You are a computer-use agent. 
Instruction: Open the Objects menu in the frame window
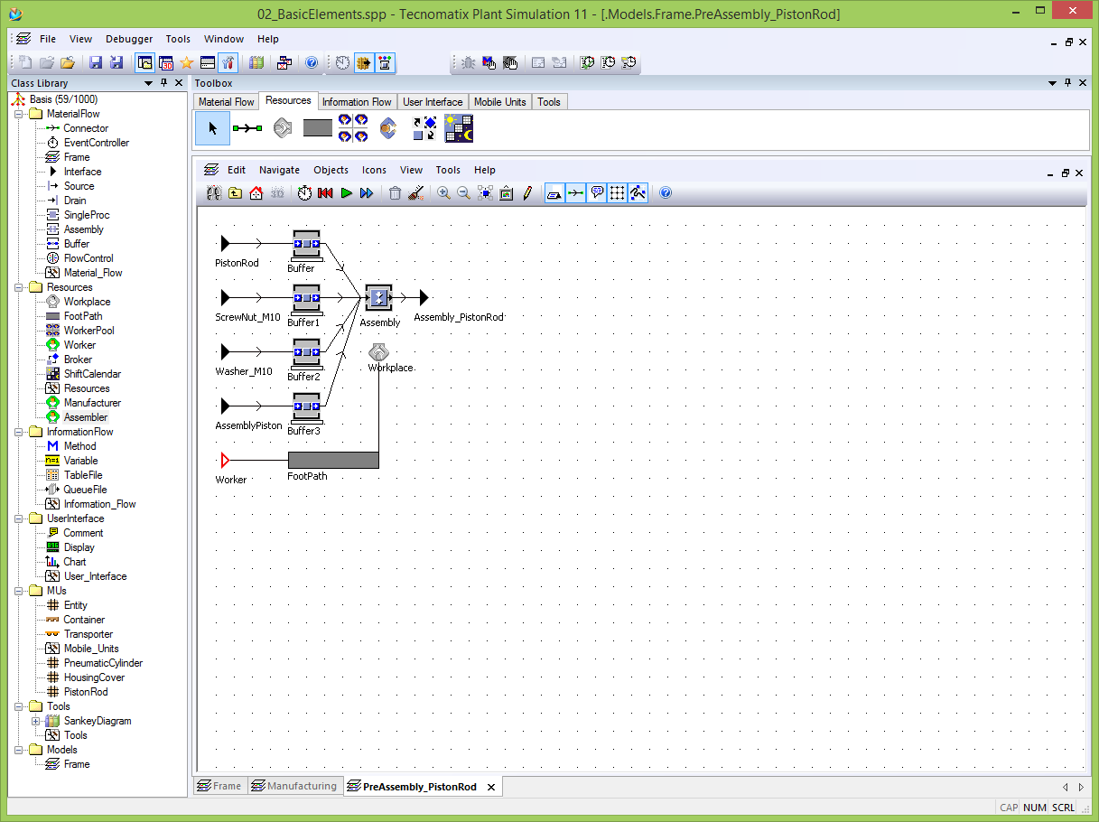click(x=331, y=170)
